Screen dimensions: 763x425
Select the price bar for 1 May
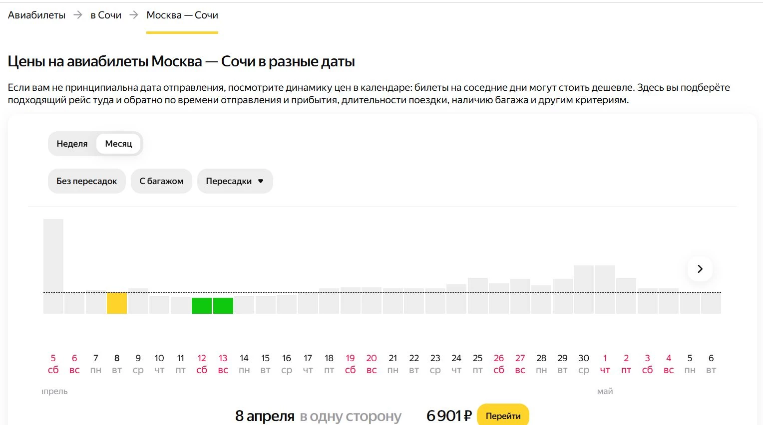pos(605,289)
